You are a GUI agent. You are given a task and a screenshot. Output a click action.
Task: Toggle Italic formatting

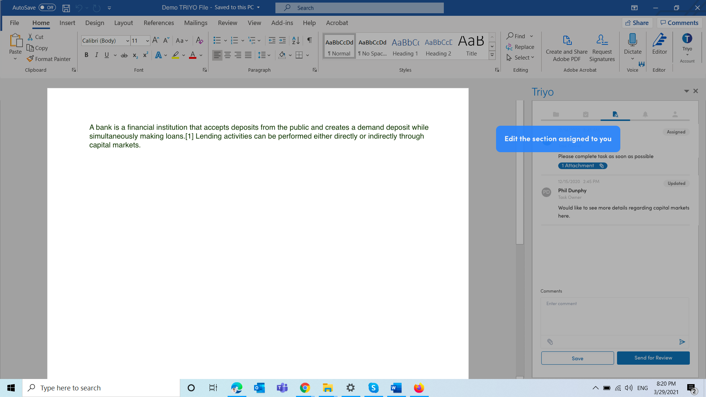pyautogui.click(x=96, y=55)
